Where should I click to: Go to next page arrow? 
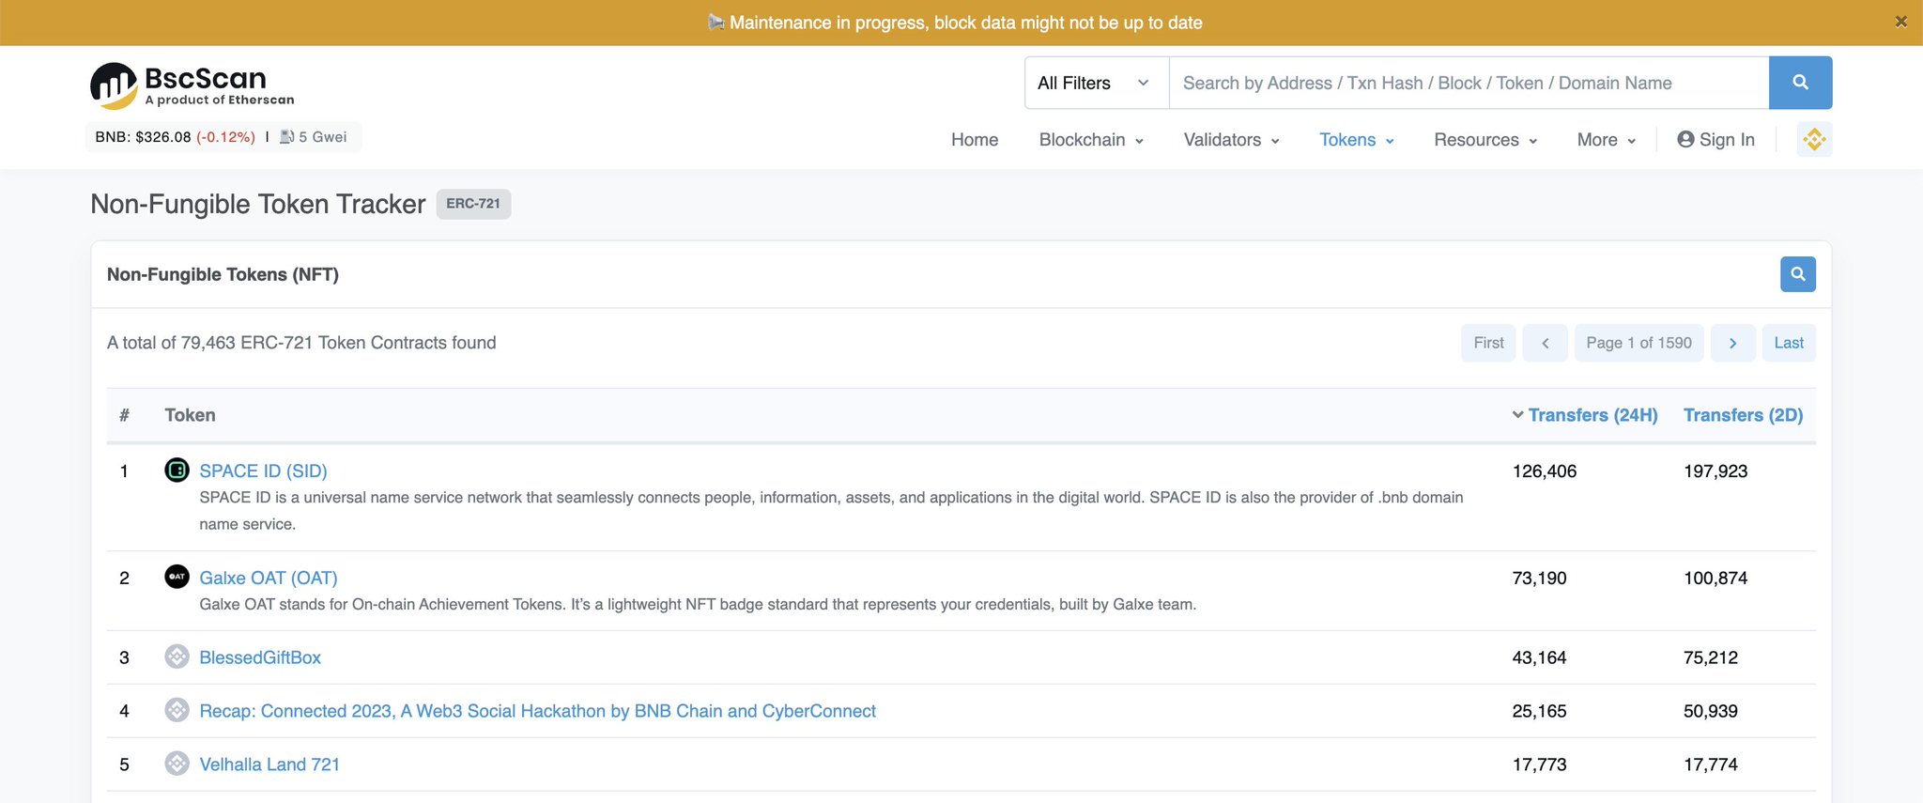click(1732, 343)
